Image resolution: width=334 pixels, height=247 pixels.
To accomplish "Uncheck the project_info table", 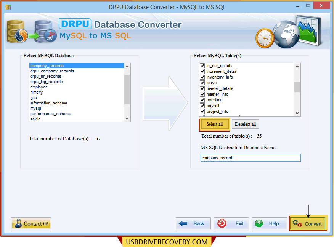I will point(202,112).
